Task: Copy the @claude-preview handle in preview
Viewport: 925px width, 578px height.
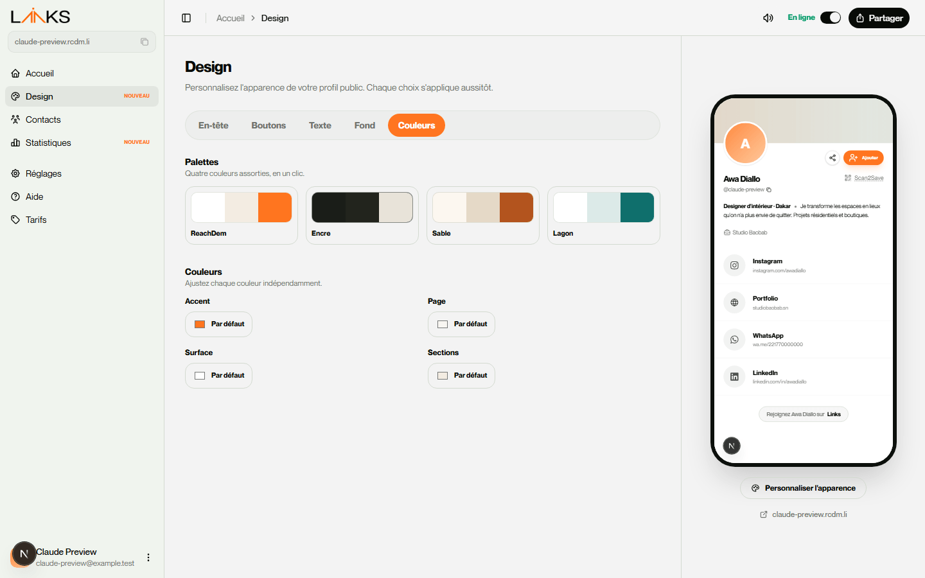Action: 769,189
